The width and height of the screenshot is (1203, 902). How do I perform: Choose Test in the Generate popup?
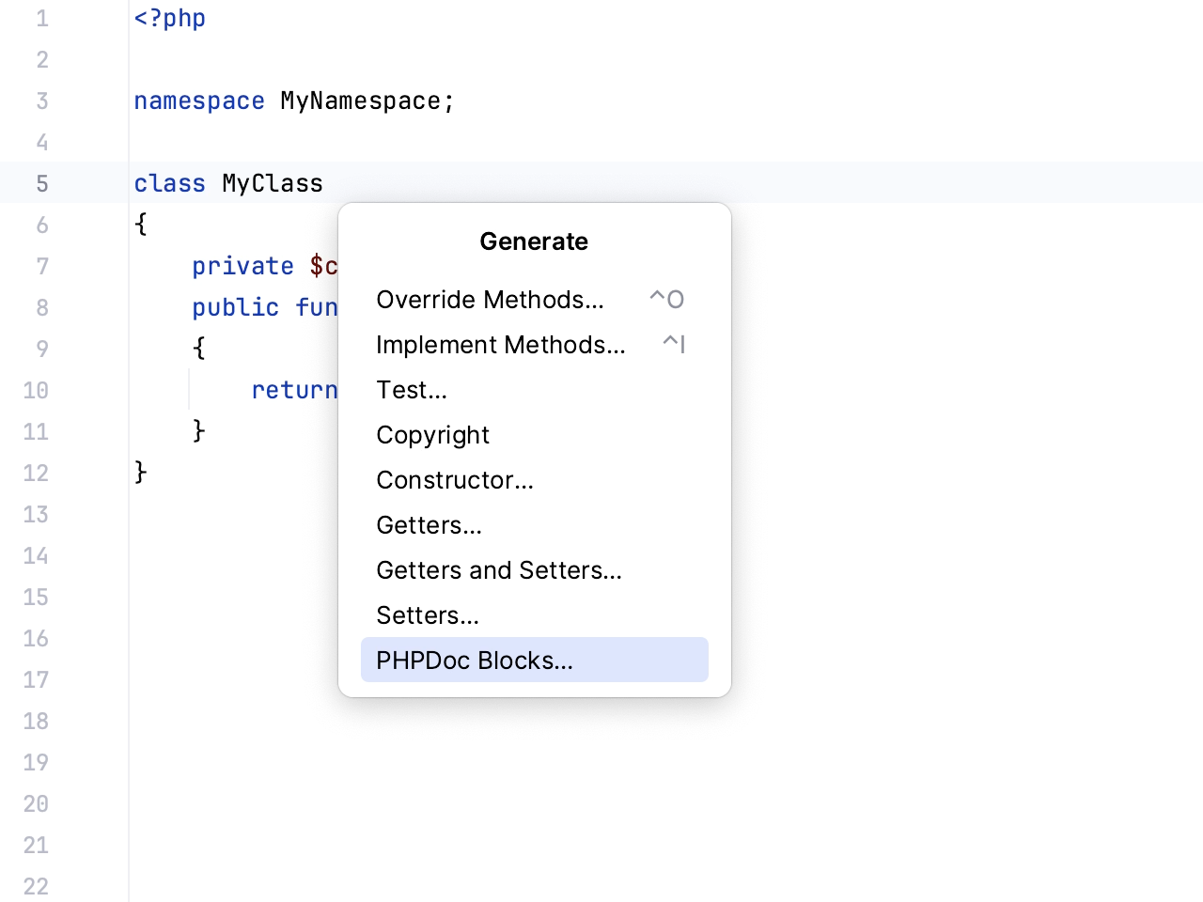411,390
